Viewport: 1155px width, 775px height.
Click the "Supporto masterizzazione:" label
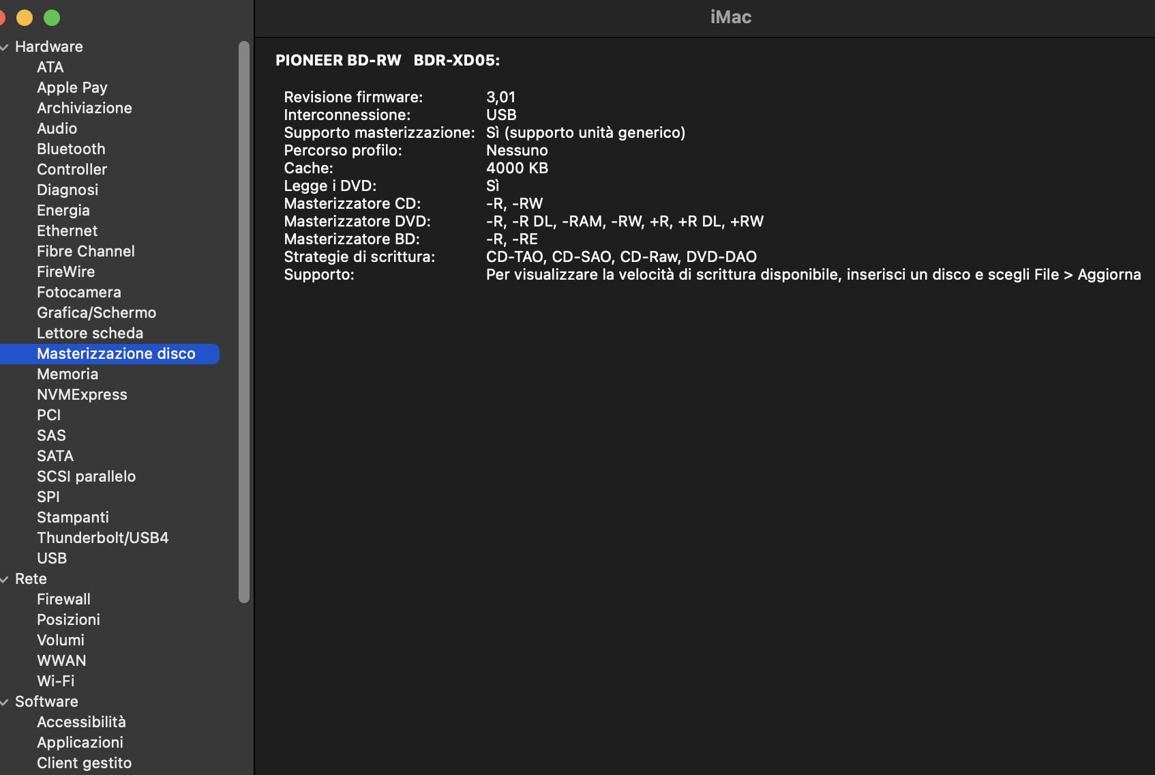[x=379, y=132]
